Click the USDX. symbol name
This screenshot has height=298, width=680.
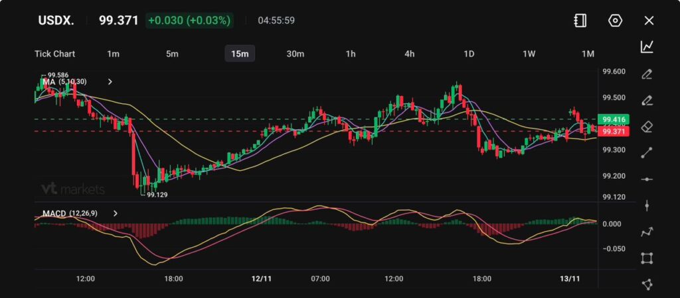[x=55, y=21]
